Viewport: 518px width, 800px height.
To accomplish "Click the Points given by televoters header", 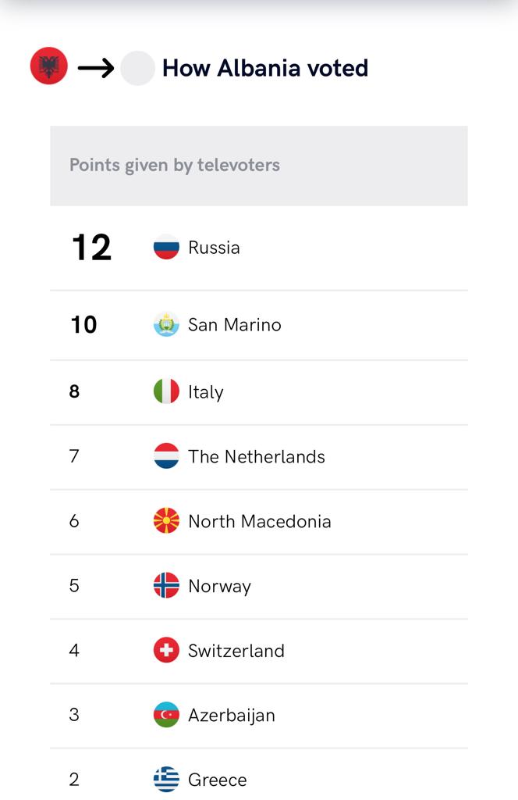I will coord(259,166).
